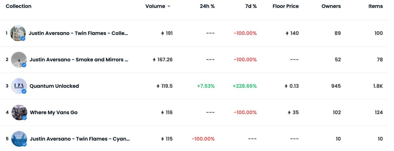Click the Twin Flames Cyan collection avatar

point(19,139)
